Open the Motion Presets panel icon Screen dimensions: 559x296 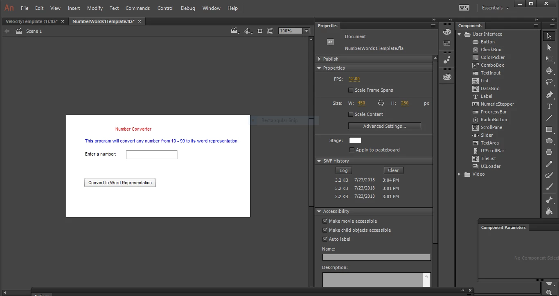pyautogui.click(x=447, y=60)
